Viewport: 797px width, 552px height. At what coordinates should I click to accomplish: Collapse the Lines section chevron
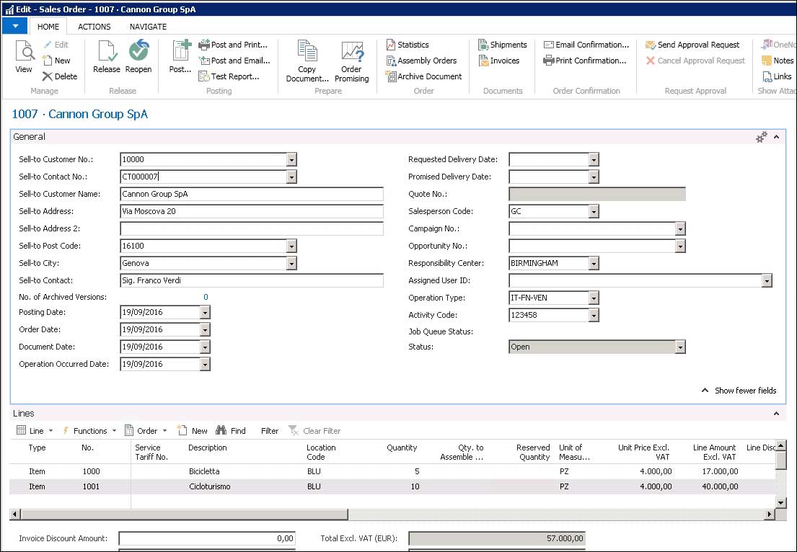pos(776,414)
